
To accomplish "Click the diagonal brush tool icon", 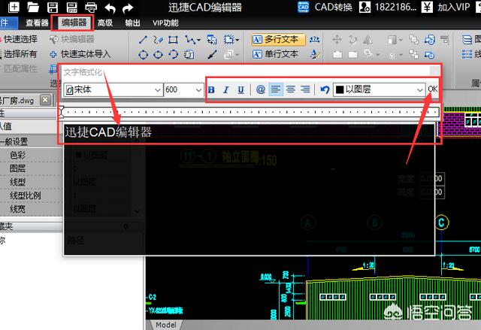I will tap(212, 55).
